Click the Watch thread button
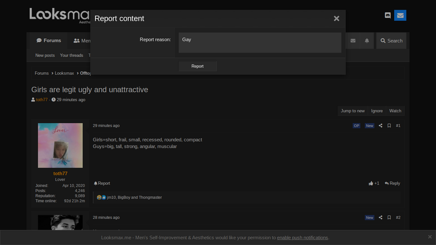This screenshot has height=245, width=436. [x=395, y=111]
